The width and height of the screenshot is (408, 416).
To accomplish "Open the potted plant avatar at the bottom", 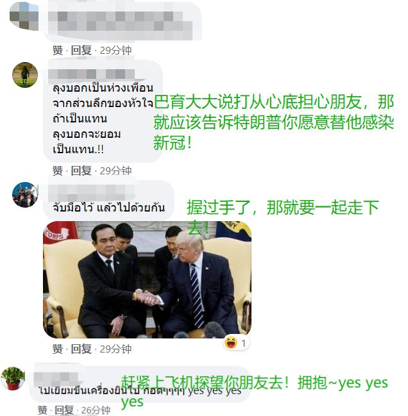I will click(x=13, y=379).
